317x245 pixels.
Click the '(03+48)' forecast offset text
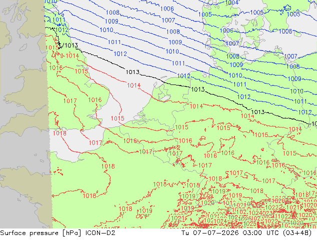coord(297,233)
